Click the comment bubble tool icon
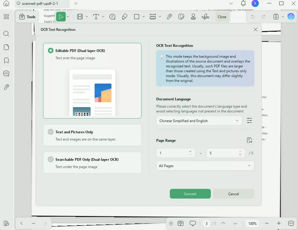This screenshot has width=298, height=230. [113, 17]
